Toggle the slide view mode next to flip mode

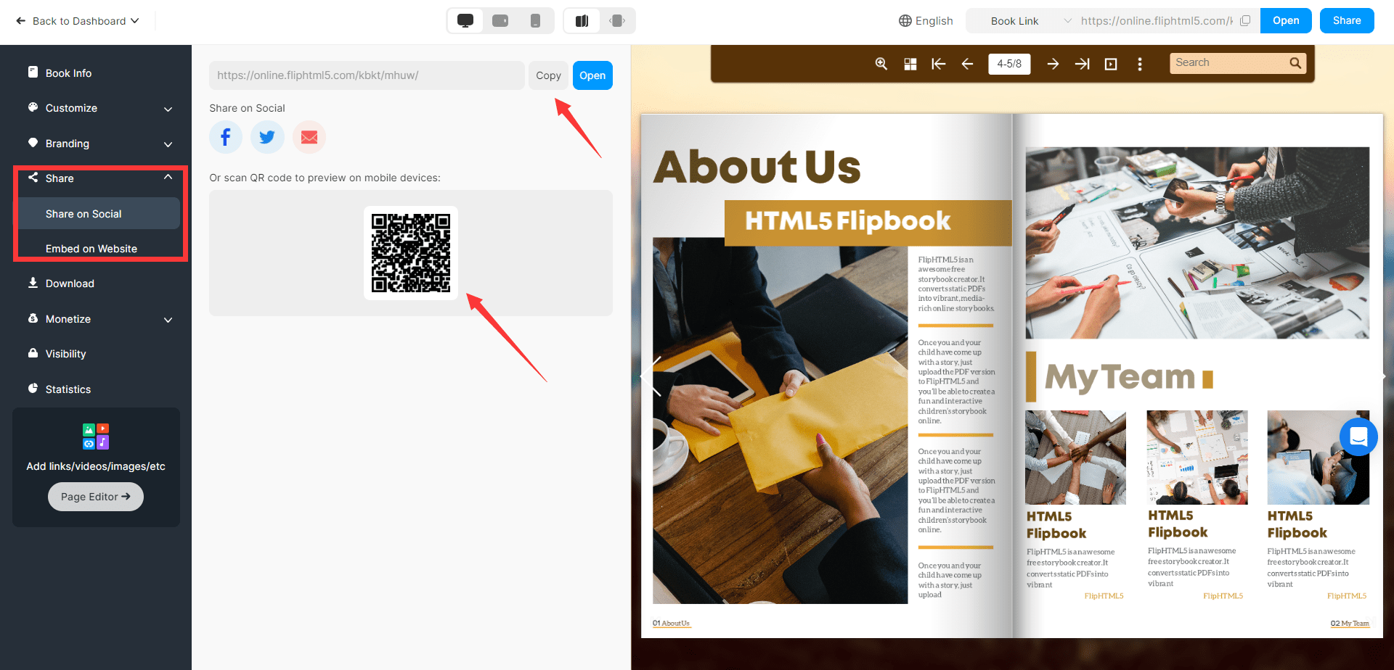[x=618, y=20]
